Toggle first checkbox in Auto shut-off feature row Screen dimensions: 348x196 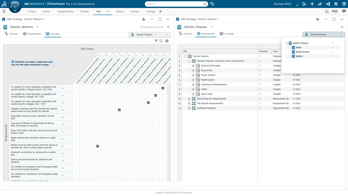[76, 124]
